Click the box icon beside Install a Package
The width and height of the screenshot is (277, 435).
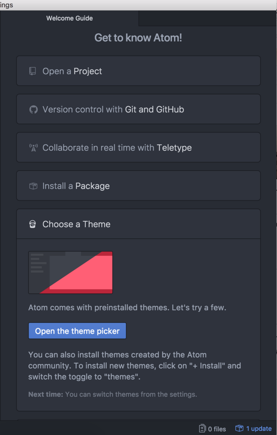point(33,186)
